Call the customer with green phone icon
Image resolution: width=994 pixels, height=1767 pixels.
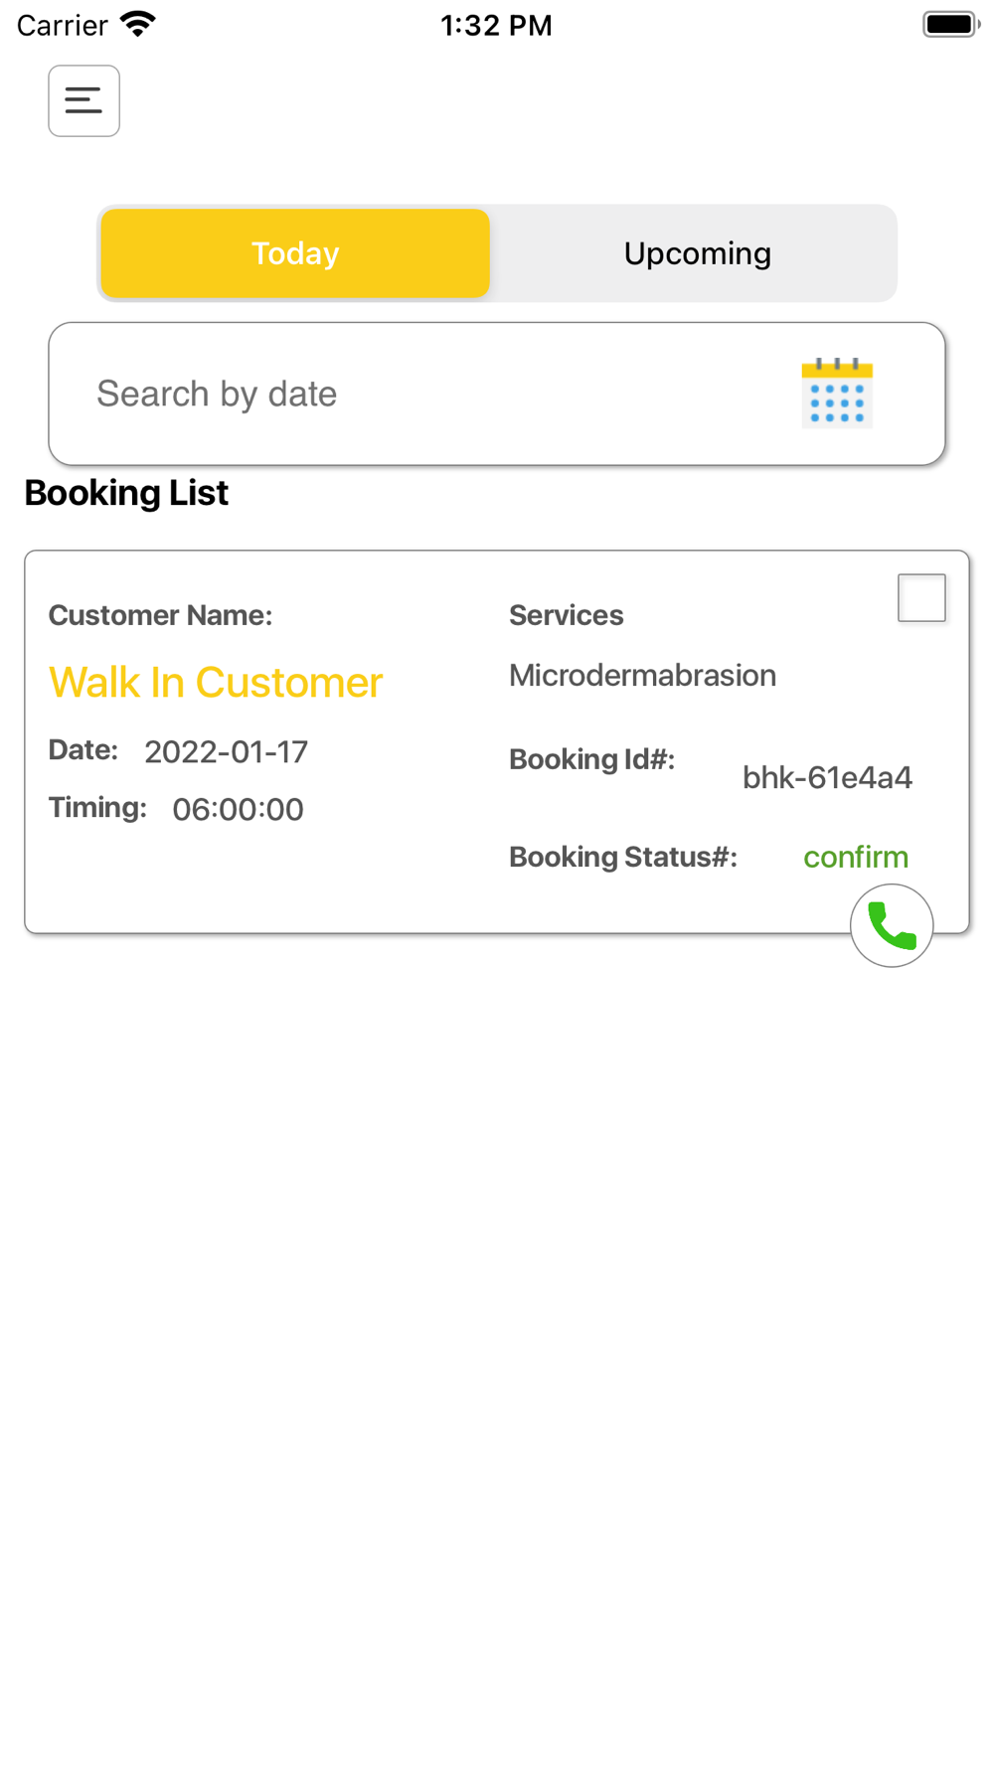(892, 925)
